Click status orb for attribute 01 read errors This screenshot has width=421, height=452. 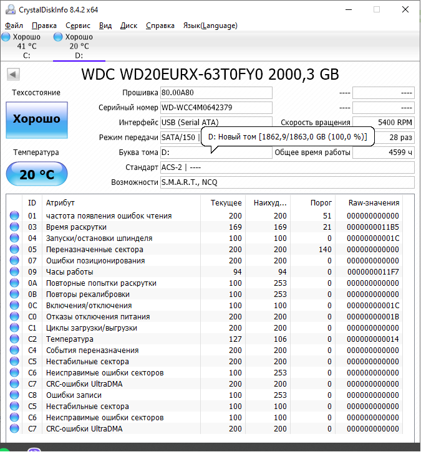coord(14,216)
